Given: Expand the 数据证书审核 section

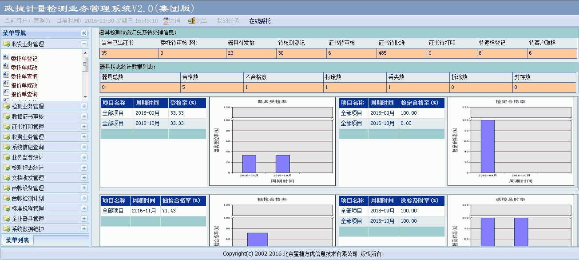Looking at the screenshot, I should 84,116.
